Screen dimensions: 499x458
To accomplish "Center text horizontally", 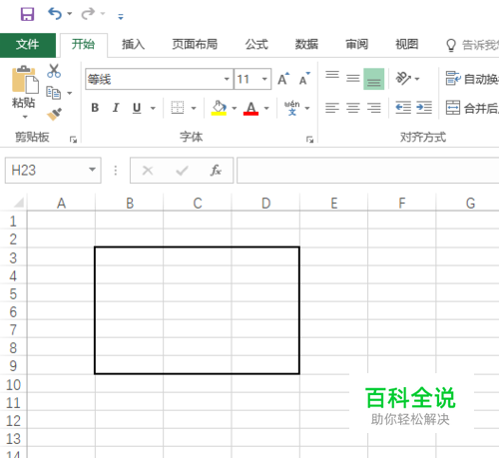I will 353,108.
